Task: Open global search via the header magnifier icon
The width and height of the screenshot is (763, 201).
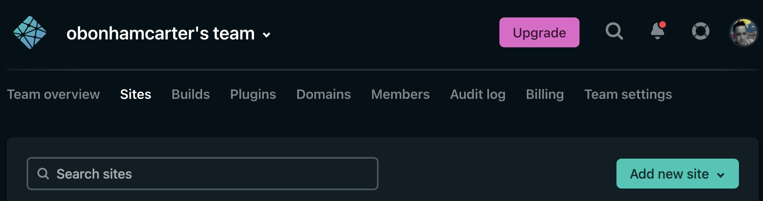Action: coord(614,31)
